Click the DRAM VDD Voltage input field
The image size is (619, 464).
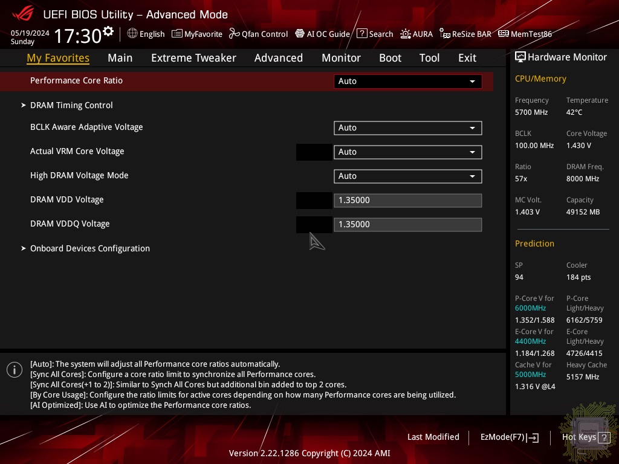coord(407,200)
